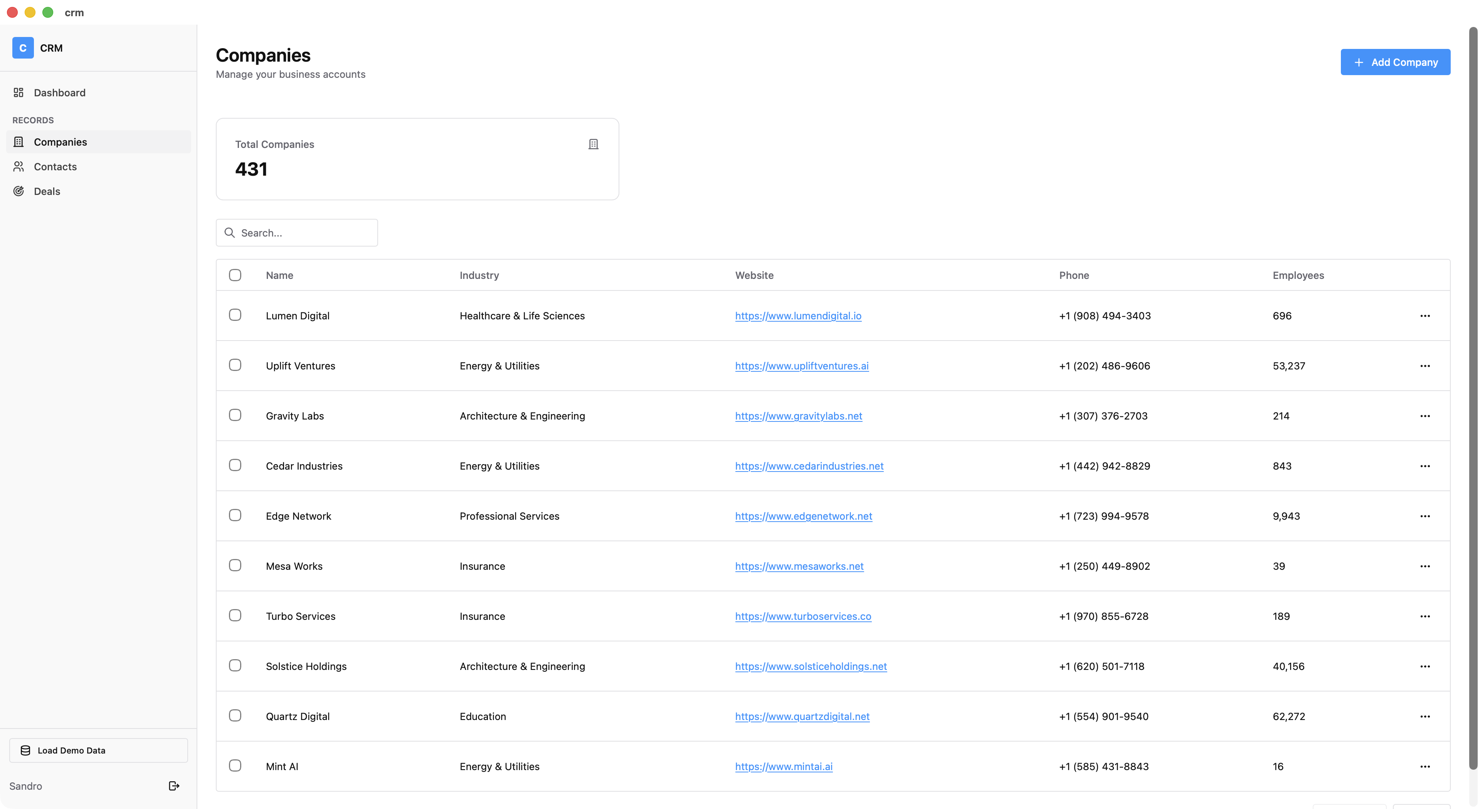Image resolution: width=1480 pixels, height=809 pixels.
Task: Open actions menu for Uplift Ventures row
Action: tap(1425, 366)
